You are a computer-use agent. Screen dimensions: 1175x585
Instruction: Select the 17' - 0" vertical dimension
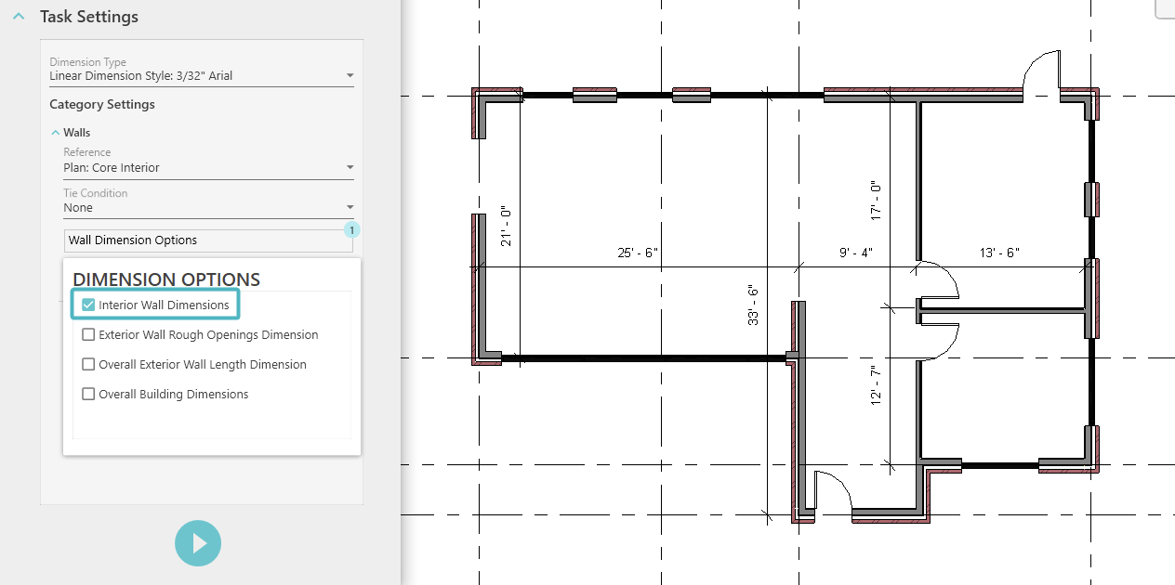click(x=876, y=201)
